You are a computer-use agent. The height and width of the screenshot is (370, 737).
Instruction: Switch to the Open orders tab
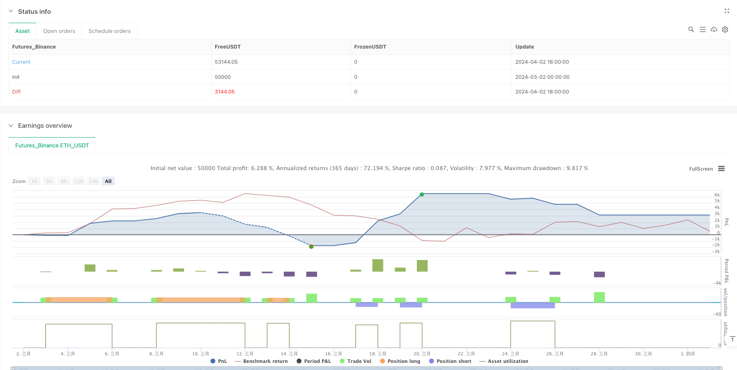59,31
